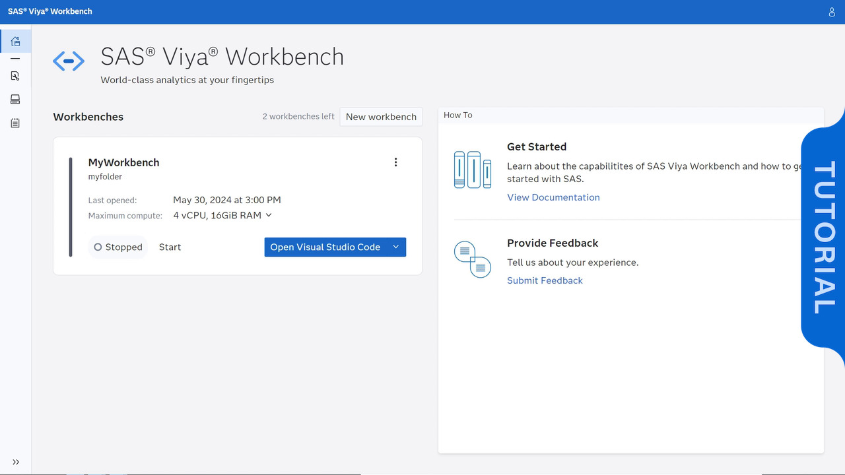The width and height of the screenshot is (845, 475).
Task: Click the Stopped status indicator
Action: pos(118,247)
